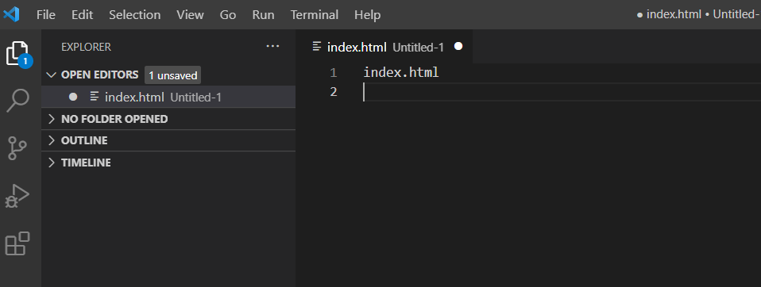Select index.html Untitled-1 in Open Editors list
761x287 pixels.
[x=168, y=97]
